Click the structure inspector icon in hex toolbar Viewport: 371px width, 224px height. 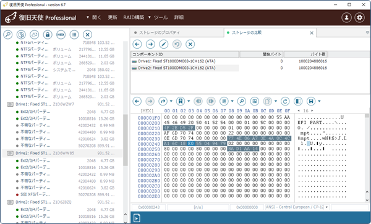coord(255,101)
